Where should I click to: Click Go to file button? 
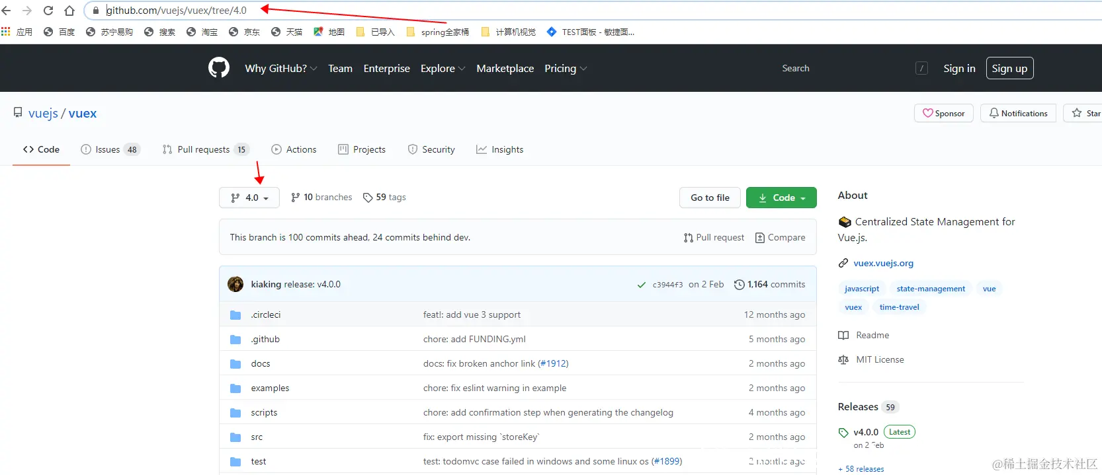pyautogui.click(x=710, y=198)
